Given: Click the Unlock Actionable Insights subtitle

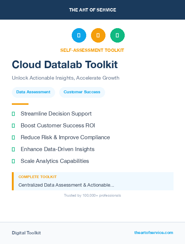Looking at the screenshot, I should [65, 78].
